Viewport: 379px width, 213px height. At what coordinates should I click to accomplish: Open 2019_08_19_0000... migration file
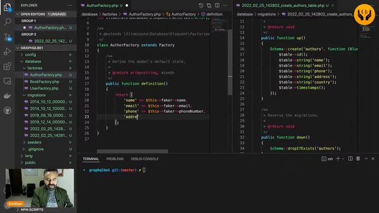coord(46,115)
